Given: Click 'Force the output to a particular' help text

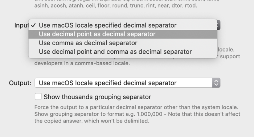Looking at the screenshot, I should (136, 107).
